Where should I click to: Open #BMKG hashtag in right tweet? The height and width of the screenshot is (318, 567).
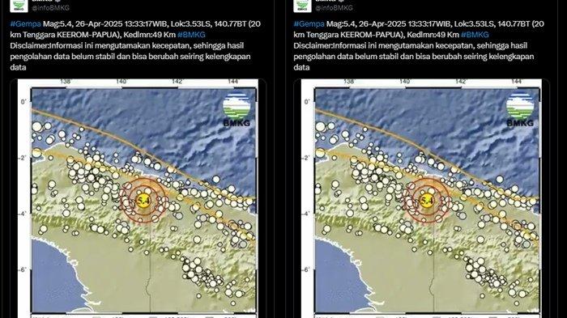(x=475, y=35)
